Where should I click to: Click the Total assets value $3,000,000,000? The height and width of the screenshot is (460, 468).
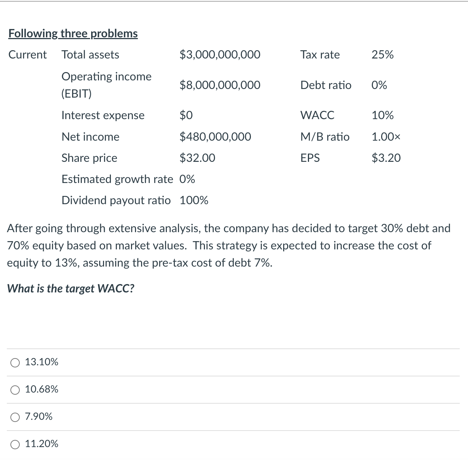220,55
